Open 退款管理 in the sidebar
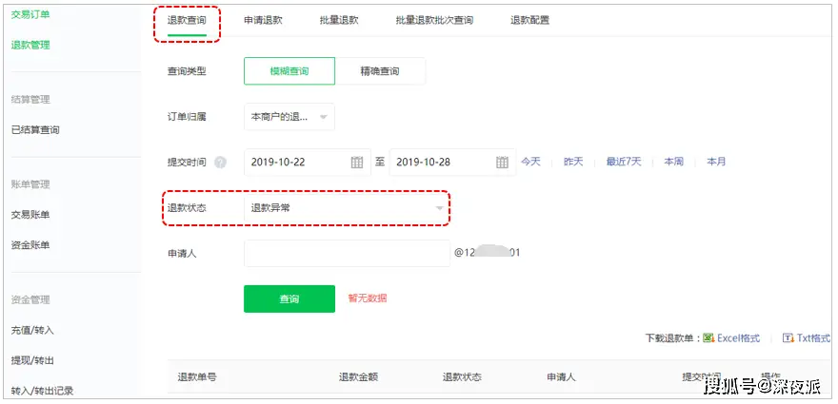 [x=30, y=46]
